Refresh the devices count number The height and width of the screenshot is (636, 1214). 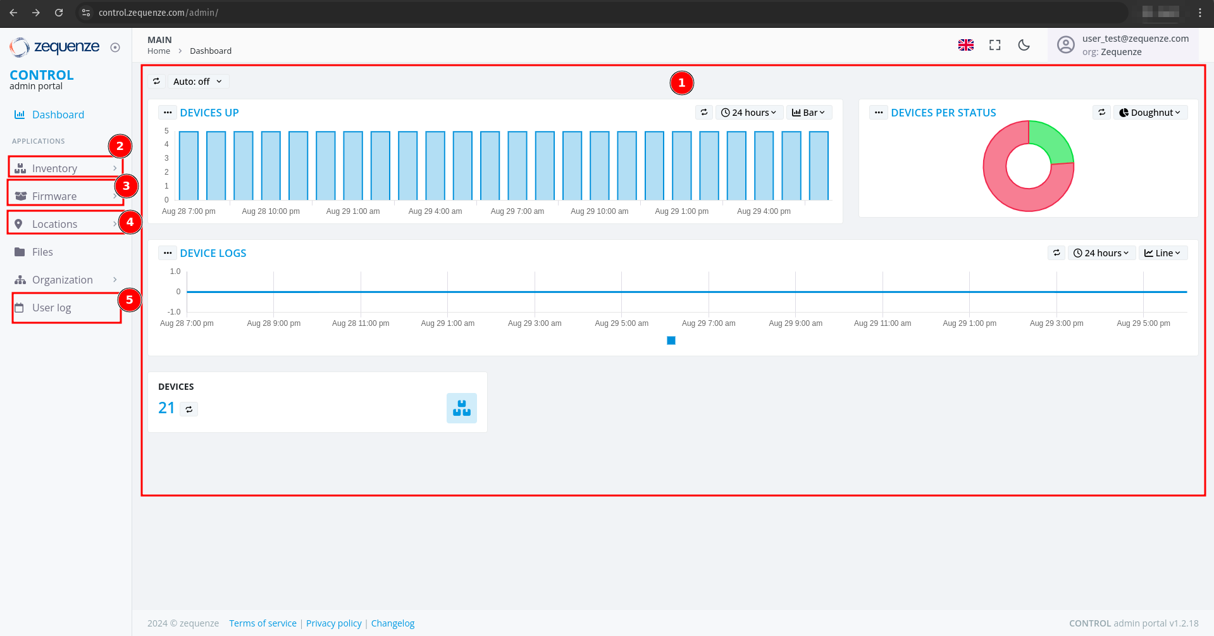189,409
